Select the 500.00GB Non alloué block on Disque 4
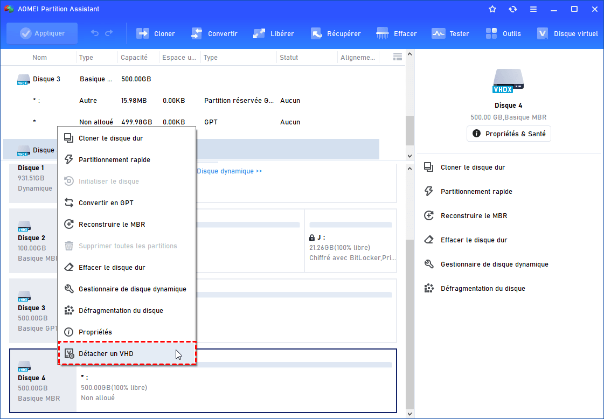Viewport: 604px width, 419px height. pos(237,381)
